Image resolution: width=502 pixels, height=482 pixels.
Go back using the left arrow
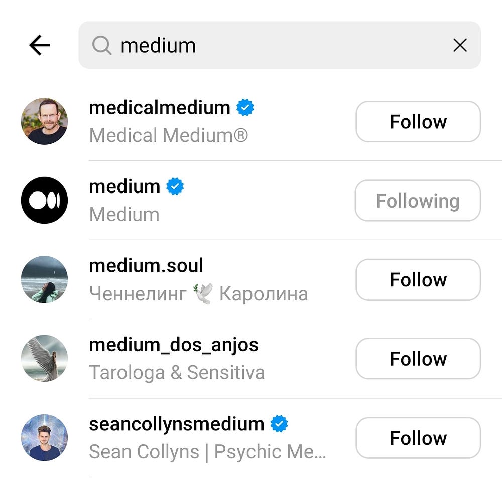(x=40, y=45)
